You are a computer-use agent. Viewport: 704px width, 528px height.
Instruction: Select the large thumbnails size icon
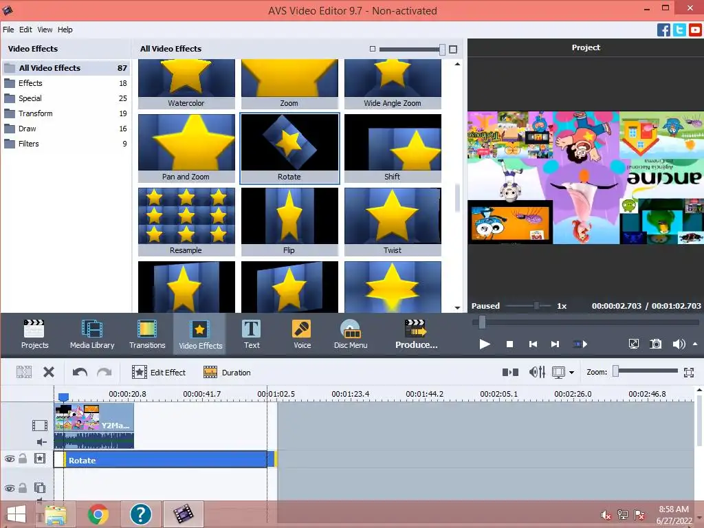click(x=453, y=49)
